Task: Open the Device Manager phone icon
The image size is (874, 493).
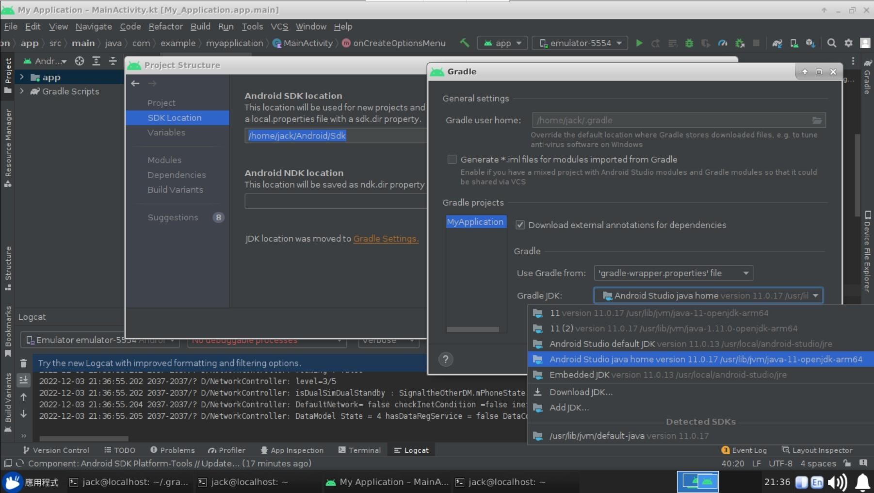Action: tap(794, 43)
